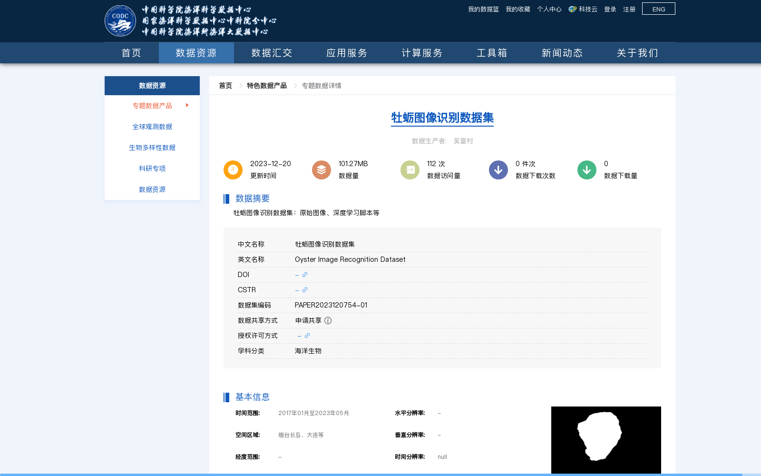The image size is (761, 476).
Task: Open 工具箱 in the main navigation
Action: [x=492, y=53]
